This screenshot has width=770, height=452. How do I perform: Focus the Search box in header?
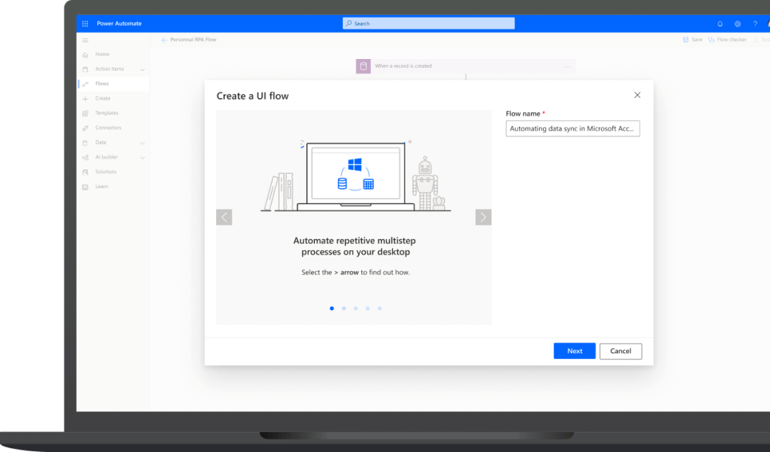click(429, 24)
